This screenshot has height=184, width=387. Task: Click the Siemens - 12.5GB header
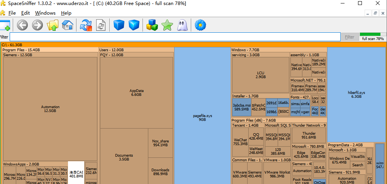pos(50,55)
